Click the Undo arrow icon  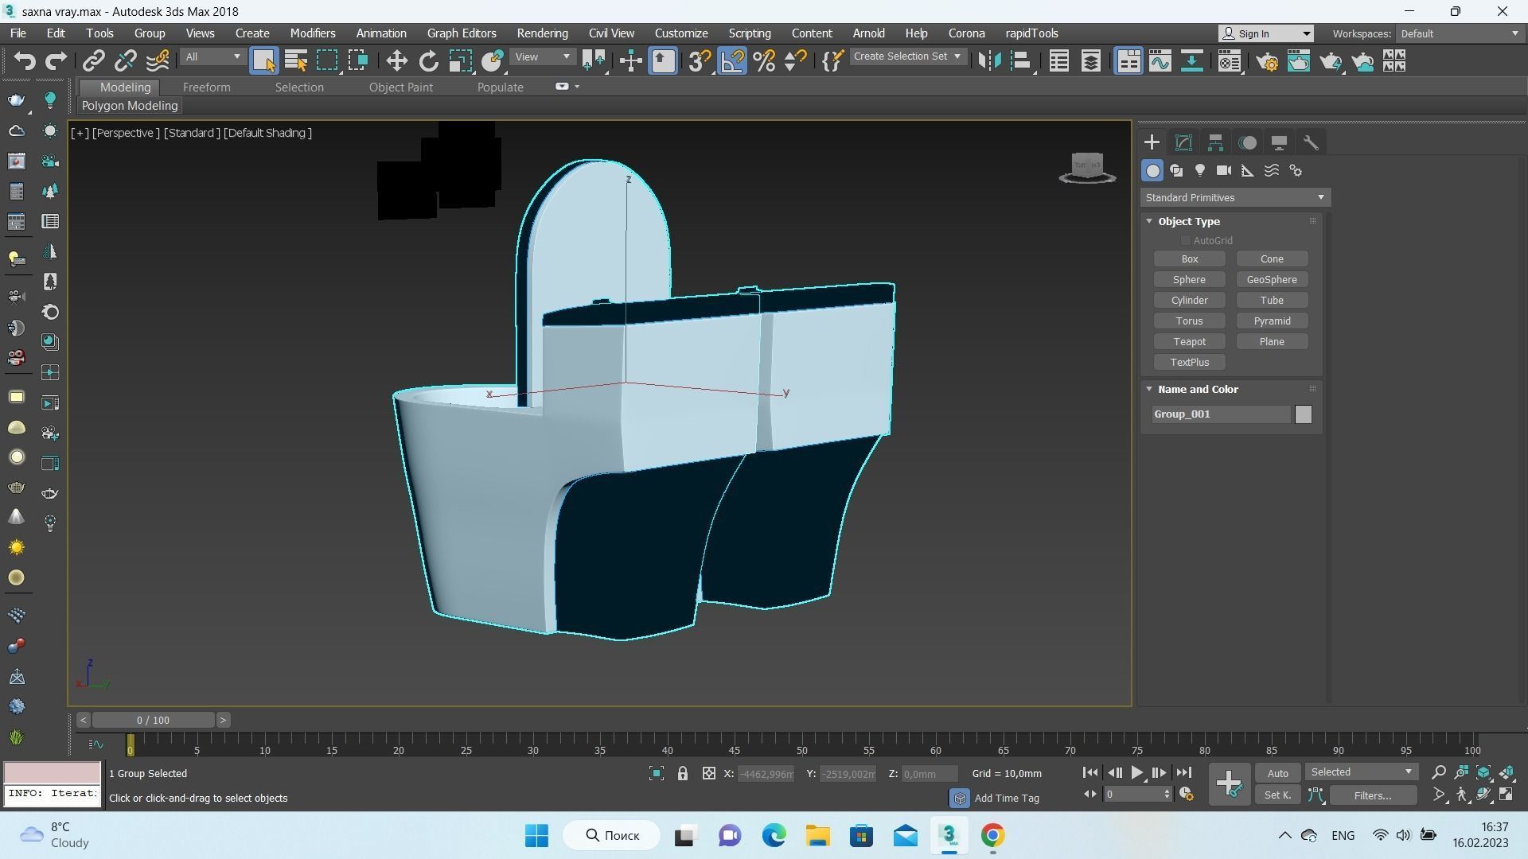click(x=24, y=61)
